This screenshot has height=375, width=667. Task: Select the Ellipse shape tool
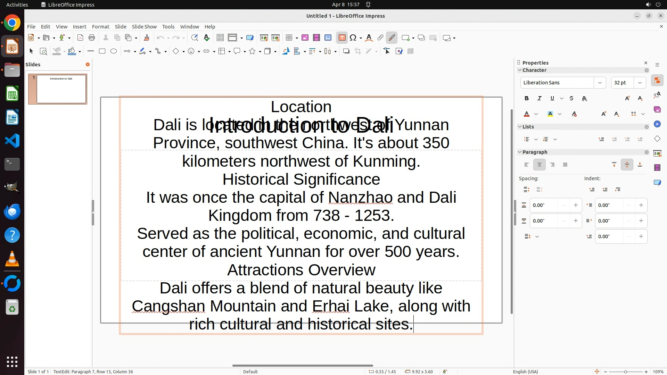(114, 51)
